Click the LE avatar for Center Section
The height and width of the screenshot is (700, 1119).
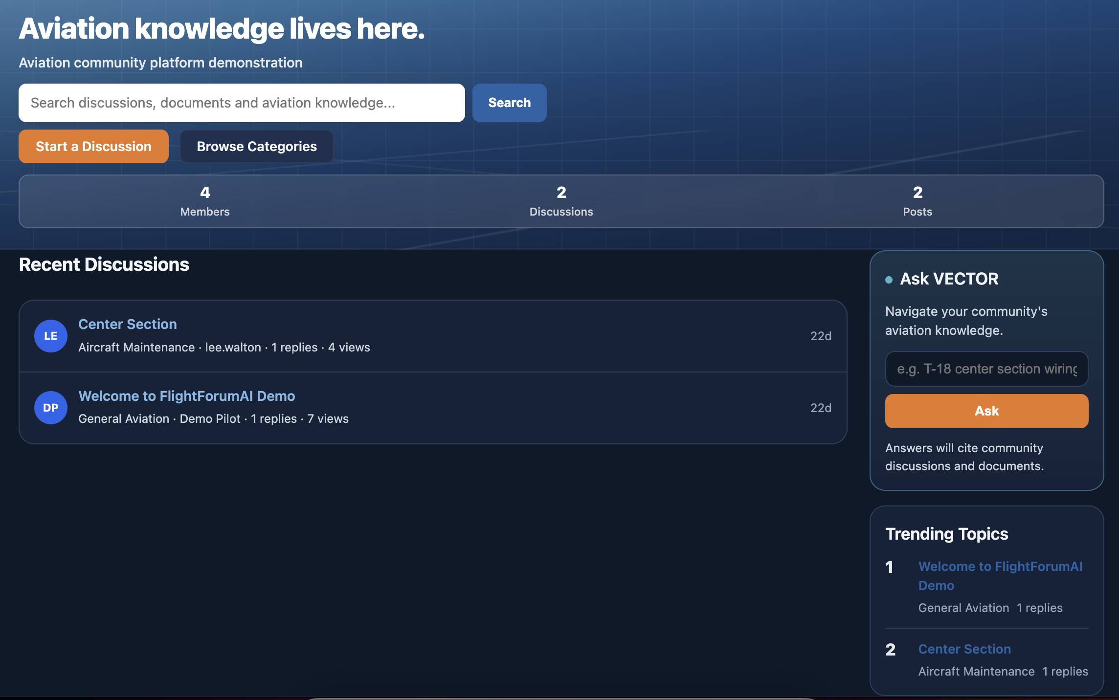pos(51,336)
